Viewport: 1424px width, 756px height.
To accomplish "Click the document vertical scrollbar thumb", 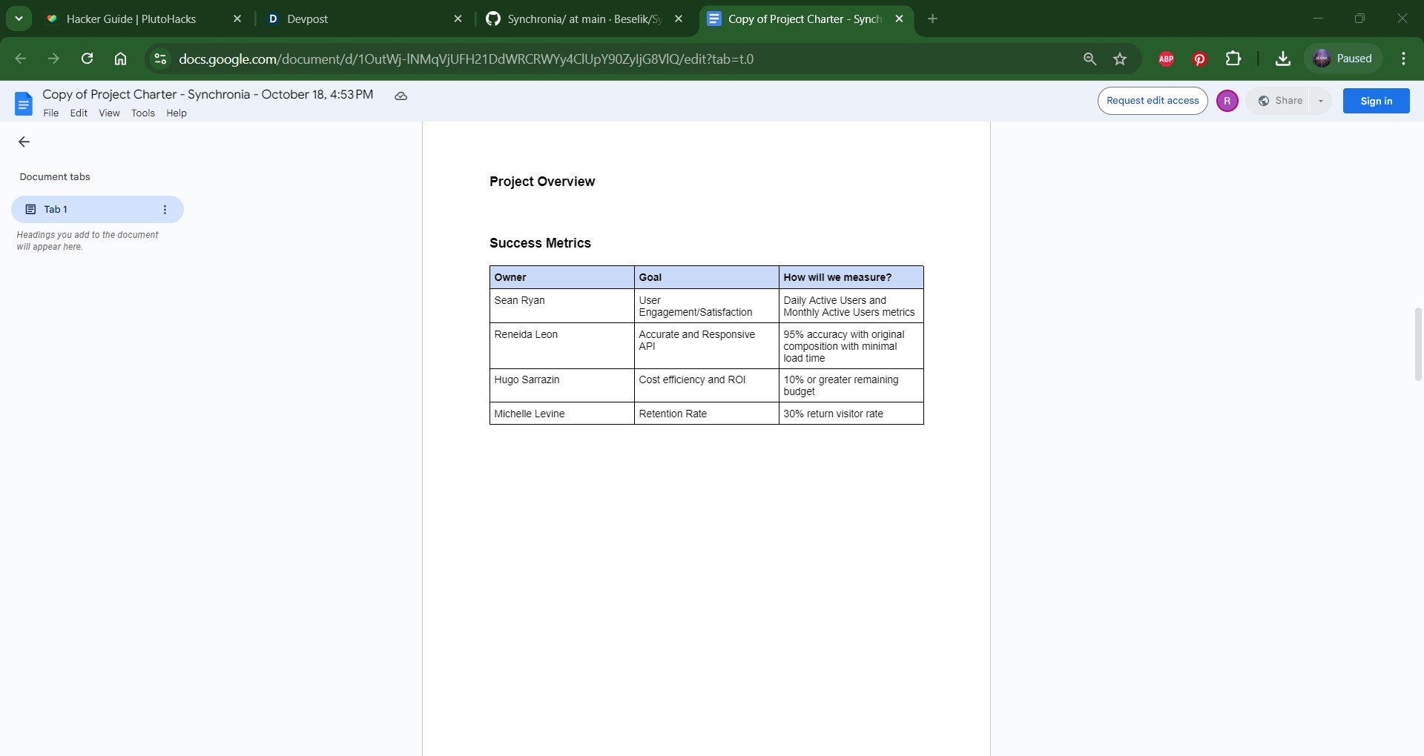I will [x=1418, y=344].
